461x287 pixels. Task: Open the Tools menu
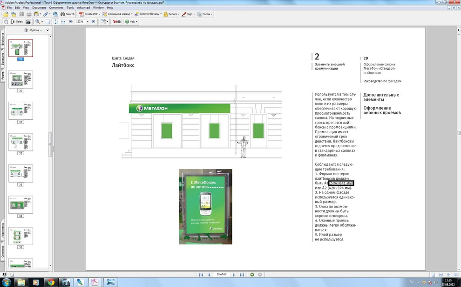click(70, 7)
